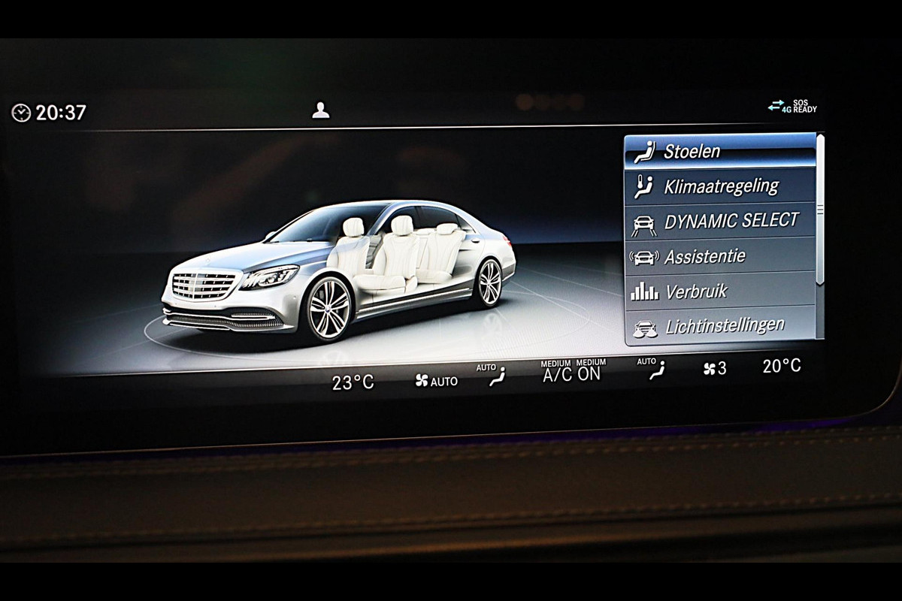Select the Stoelen seat icon
The image size is (902, 601).
[x=644, y=151]
